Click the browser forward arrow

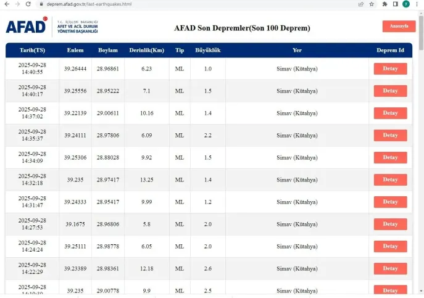click(17, 4)
